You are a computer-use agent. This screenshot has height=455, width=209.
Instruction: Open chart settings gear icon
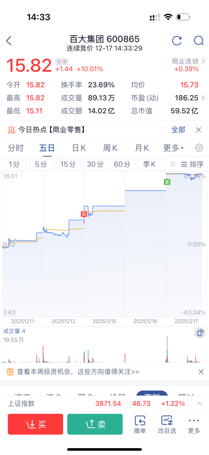[x=199, y=148]
